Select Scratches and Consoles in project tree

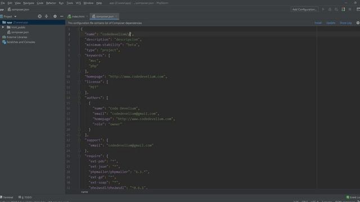pos(21,42)
